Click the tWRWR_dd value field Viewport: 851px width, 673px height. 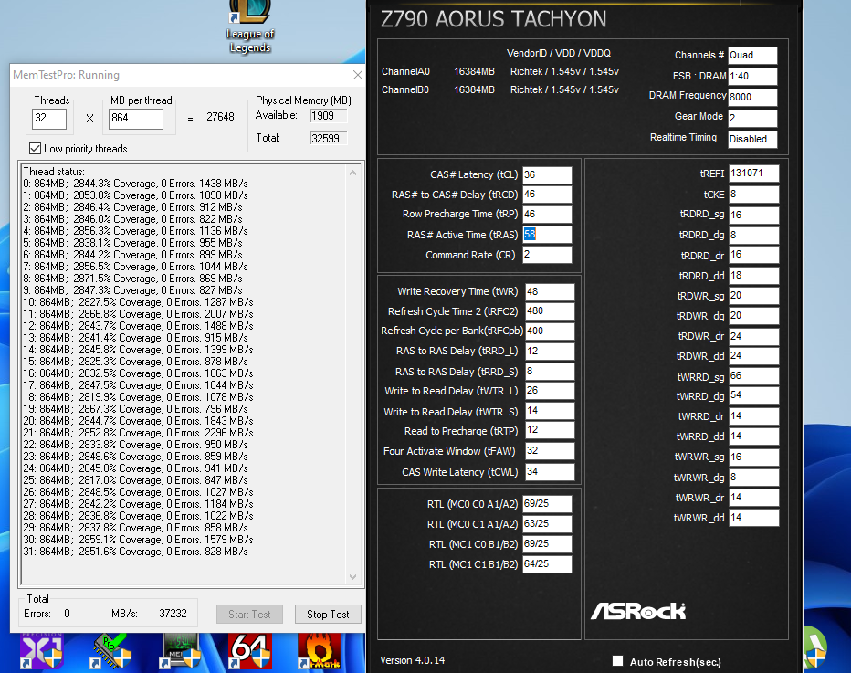754,518
